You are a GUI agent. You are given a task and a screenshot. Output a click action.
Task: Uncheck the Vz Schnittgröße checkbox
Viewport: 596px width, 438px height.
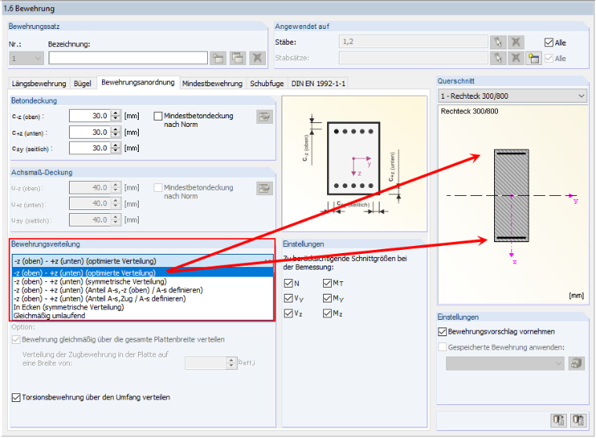tap(289, 313)
